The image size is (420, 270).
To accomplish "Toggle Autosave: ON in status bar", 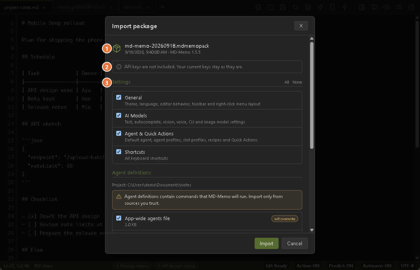I will (377, 266).
